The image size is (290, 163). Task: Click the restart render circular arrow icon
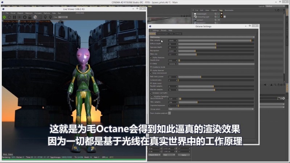click(x=9, y=17)
